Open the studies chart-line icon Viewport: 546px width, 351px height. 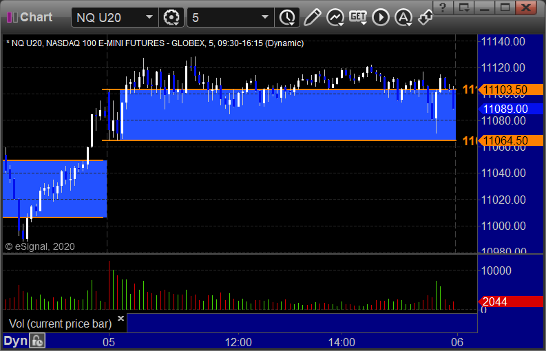point(335,17)
